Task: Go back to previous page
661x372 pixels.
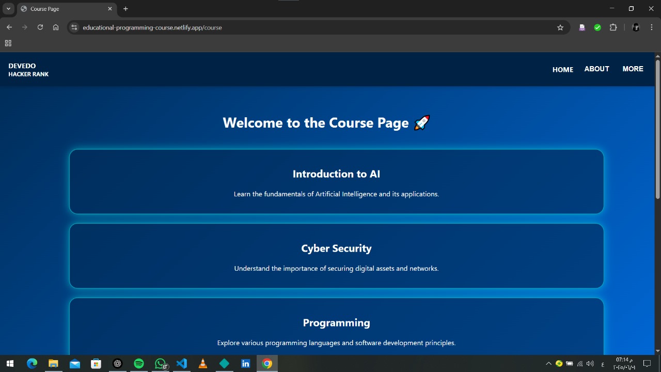Action: [9, 27]
